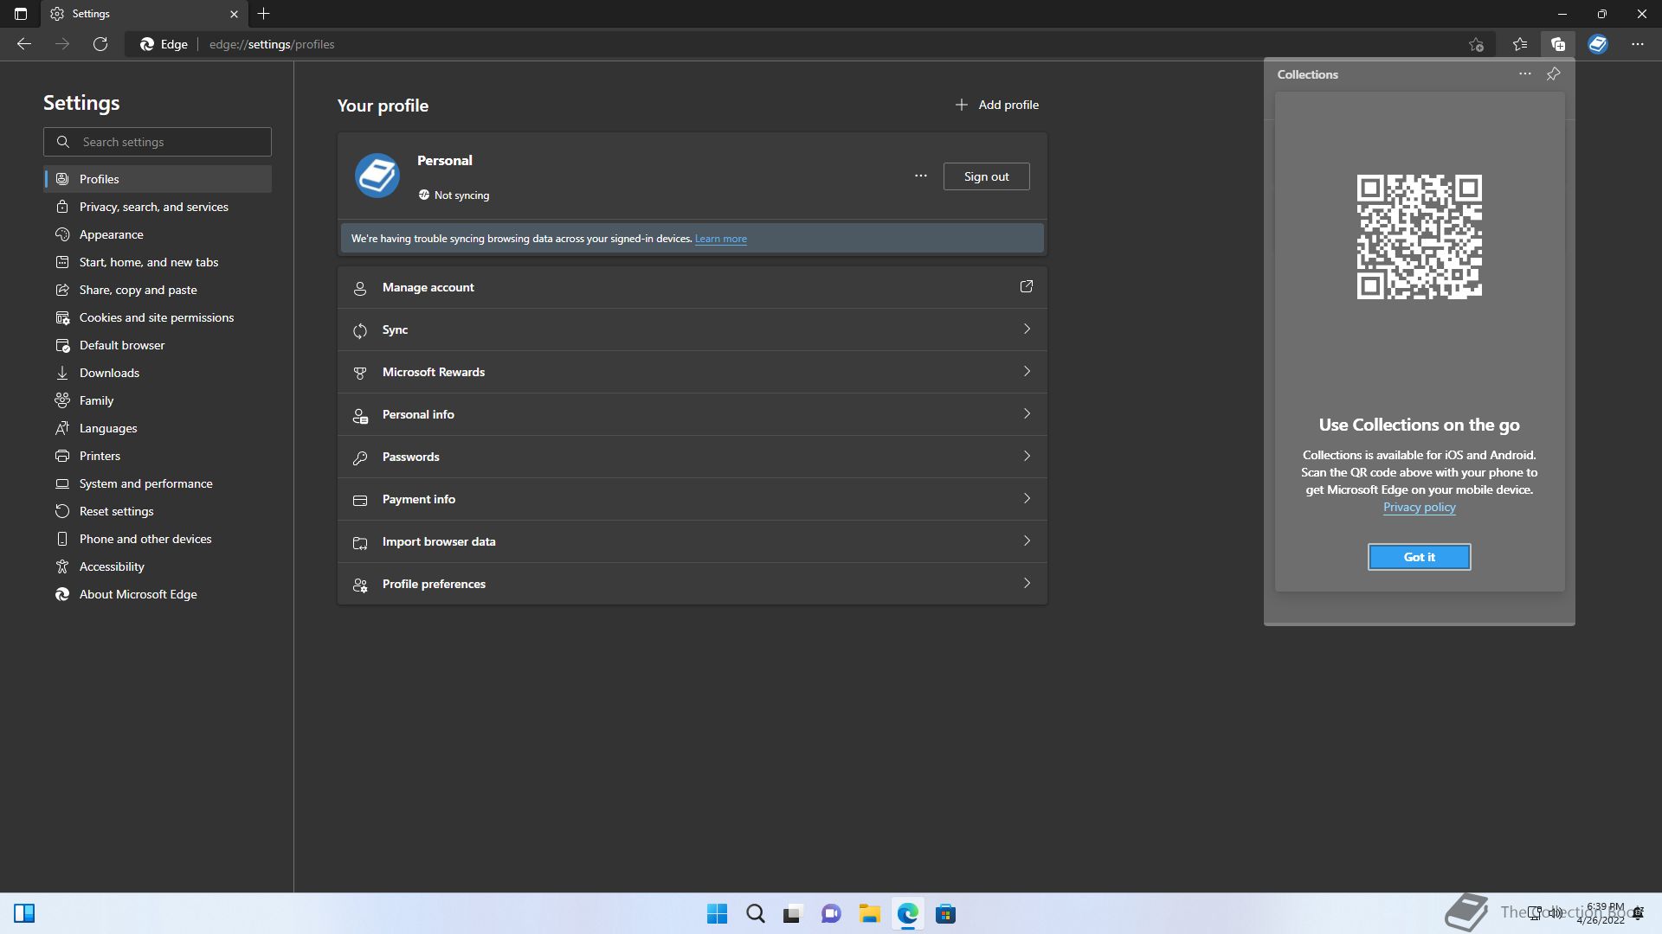This screenshot has width=1662, height=934.
Task: Expand Microsoft Rewards row
Action: pyautogui.click(x=692, y=372)
